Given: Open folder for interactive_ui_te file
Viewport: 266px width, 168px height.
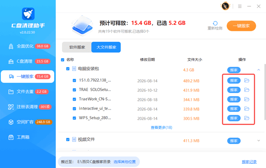Looking at the screenshot, I should tap(247, 109).
